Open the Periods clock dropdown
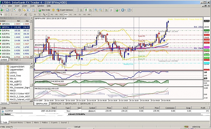The image size is (211, 129). coord(123,10)
